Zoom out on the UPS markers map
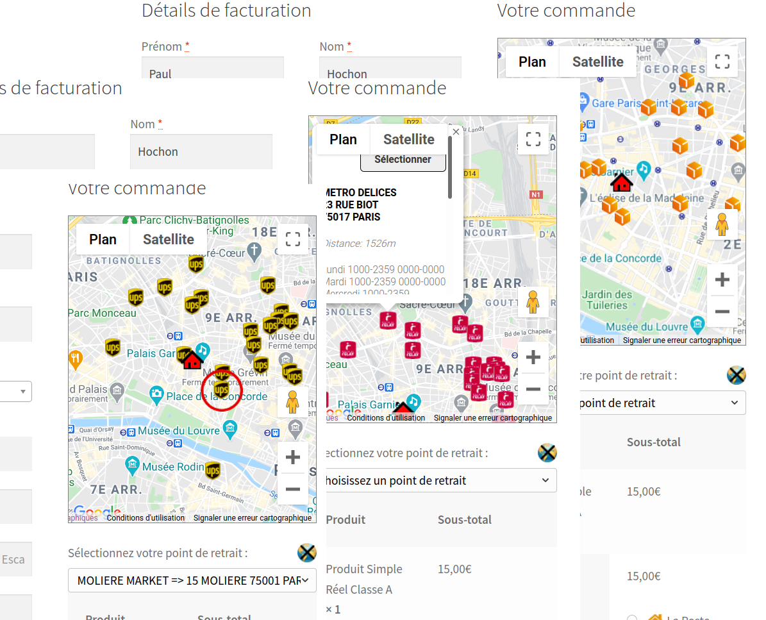 [293, 489]
